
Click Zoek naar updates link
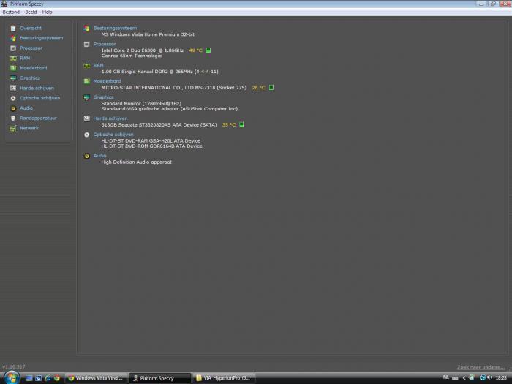[481, 367]
